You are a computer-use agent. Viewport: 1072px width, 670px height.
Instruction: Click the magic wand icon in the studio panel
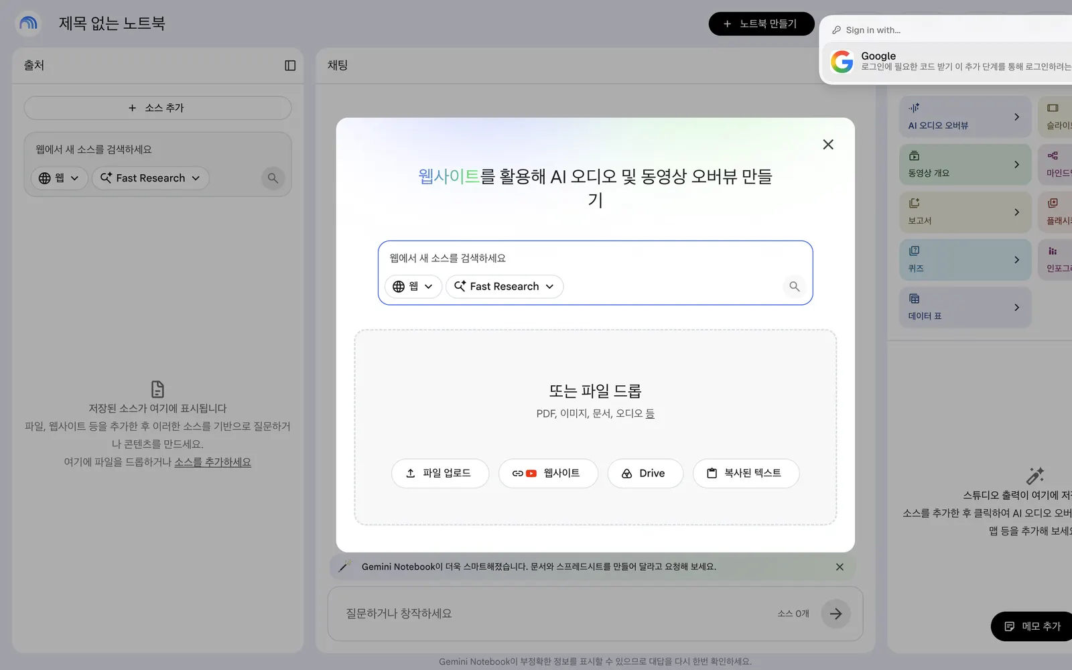coord(1035,476)
